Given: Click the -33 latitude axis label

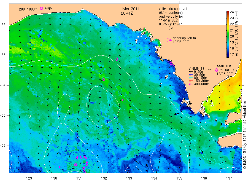Looking at the screenshot, I should point(3,55).
